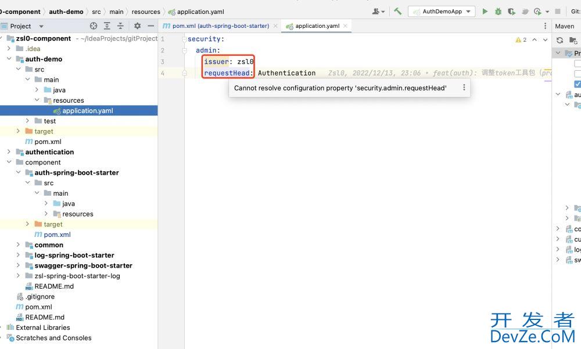Open Project panel gear options
581x349 pixels.
click(x=137, y=26)
